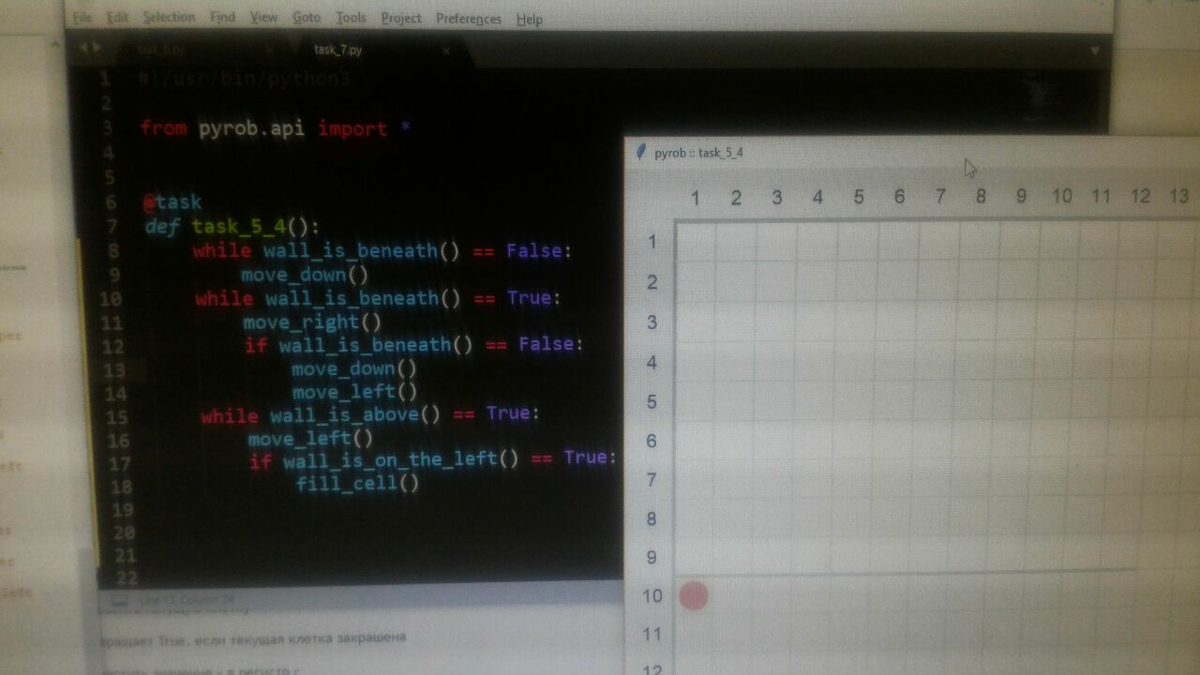This screenshot has width=1200, height=675.
Task: Switch to the task_7.py tab
Action: click(x=338, y=50)
